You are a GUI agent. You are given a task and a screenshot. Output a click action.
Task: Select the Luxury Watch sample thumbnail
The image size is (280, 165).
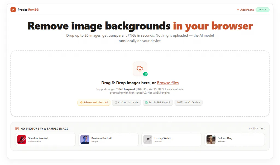pos(148,140)
